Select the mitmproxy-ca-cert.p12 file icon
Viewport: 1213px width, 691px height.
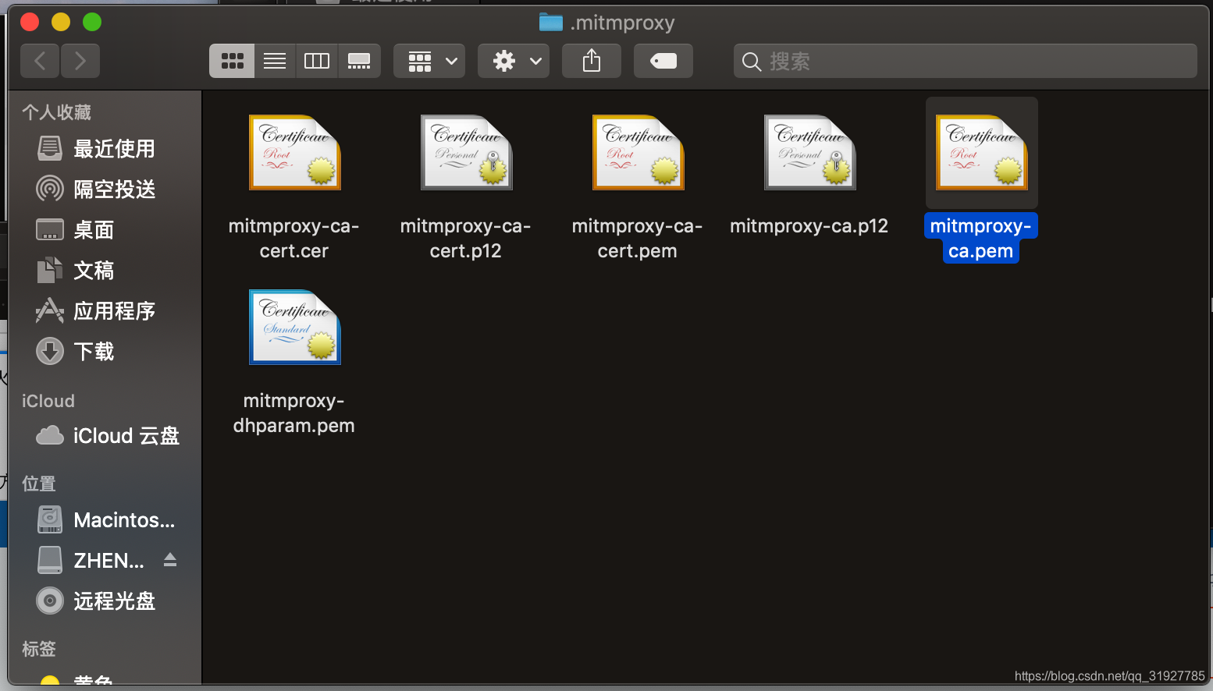click(467, 153)
